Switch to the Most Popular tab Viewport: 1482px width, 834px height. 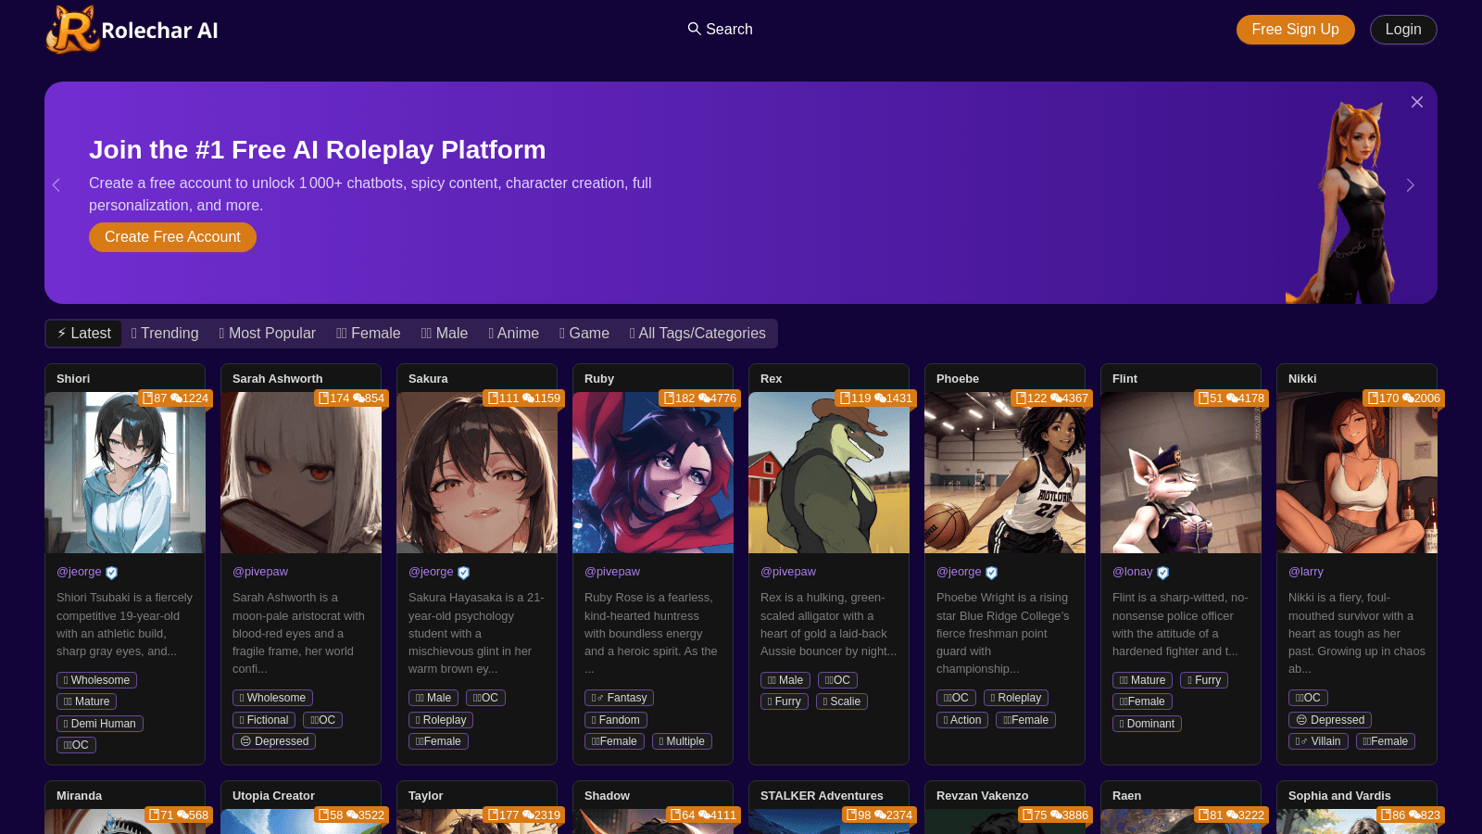268,334
